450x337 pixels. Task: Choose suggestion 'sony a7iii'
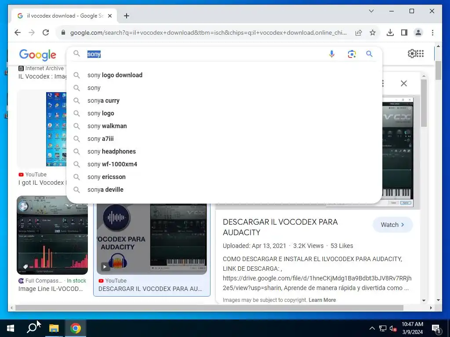point(224,139)
